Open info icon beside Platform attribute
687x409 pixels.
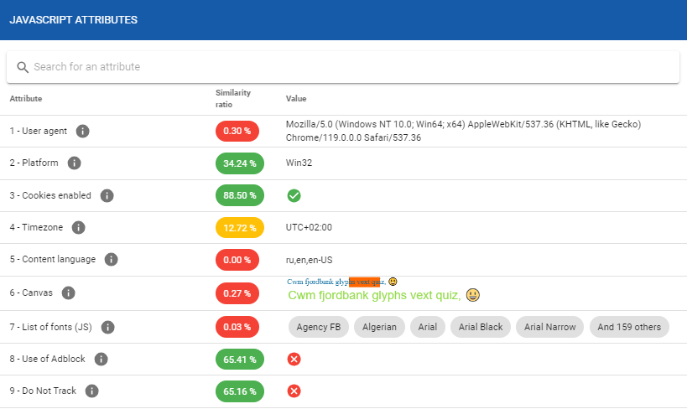coord(74,163)
